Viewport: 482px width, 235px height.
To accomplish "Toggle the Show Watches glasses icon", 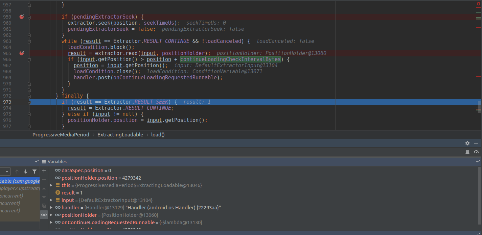I will (x=44, y=215).
